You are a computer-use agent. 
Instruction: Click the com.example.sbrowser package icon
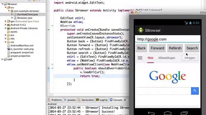[12, 11]
